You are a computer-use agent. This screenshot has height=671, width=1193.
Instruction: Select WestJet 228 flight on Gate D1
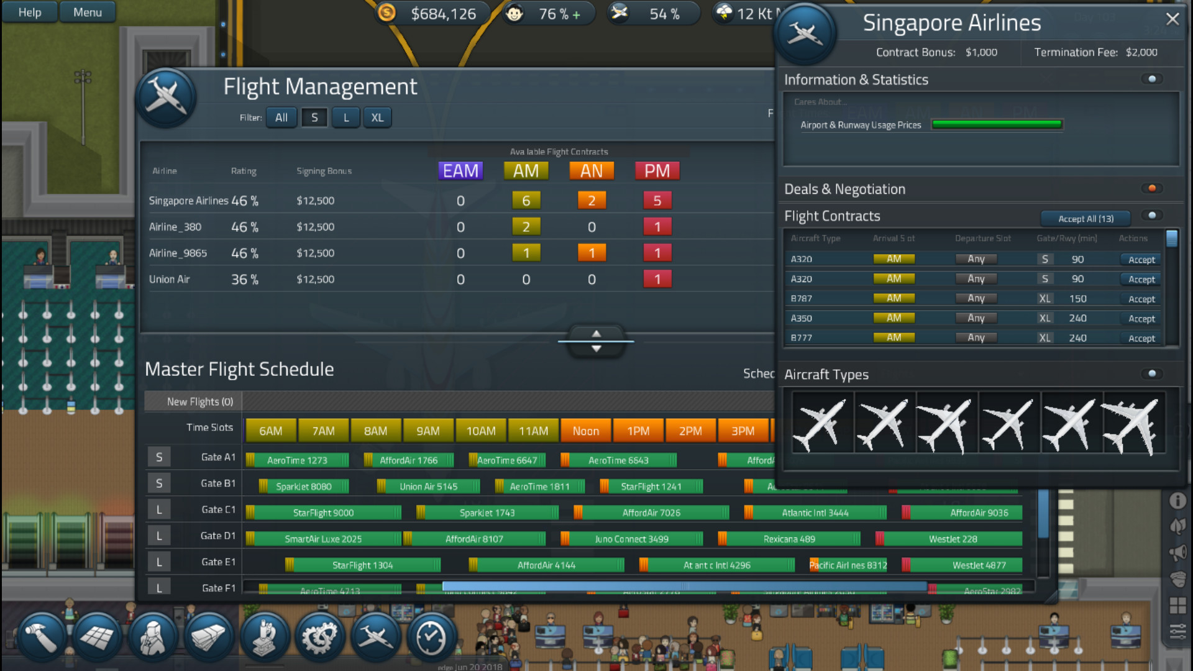(x=949, y=539)
